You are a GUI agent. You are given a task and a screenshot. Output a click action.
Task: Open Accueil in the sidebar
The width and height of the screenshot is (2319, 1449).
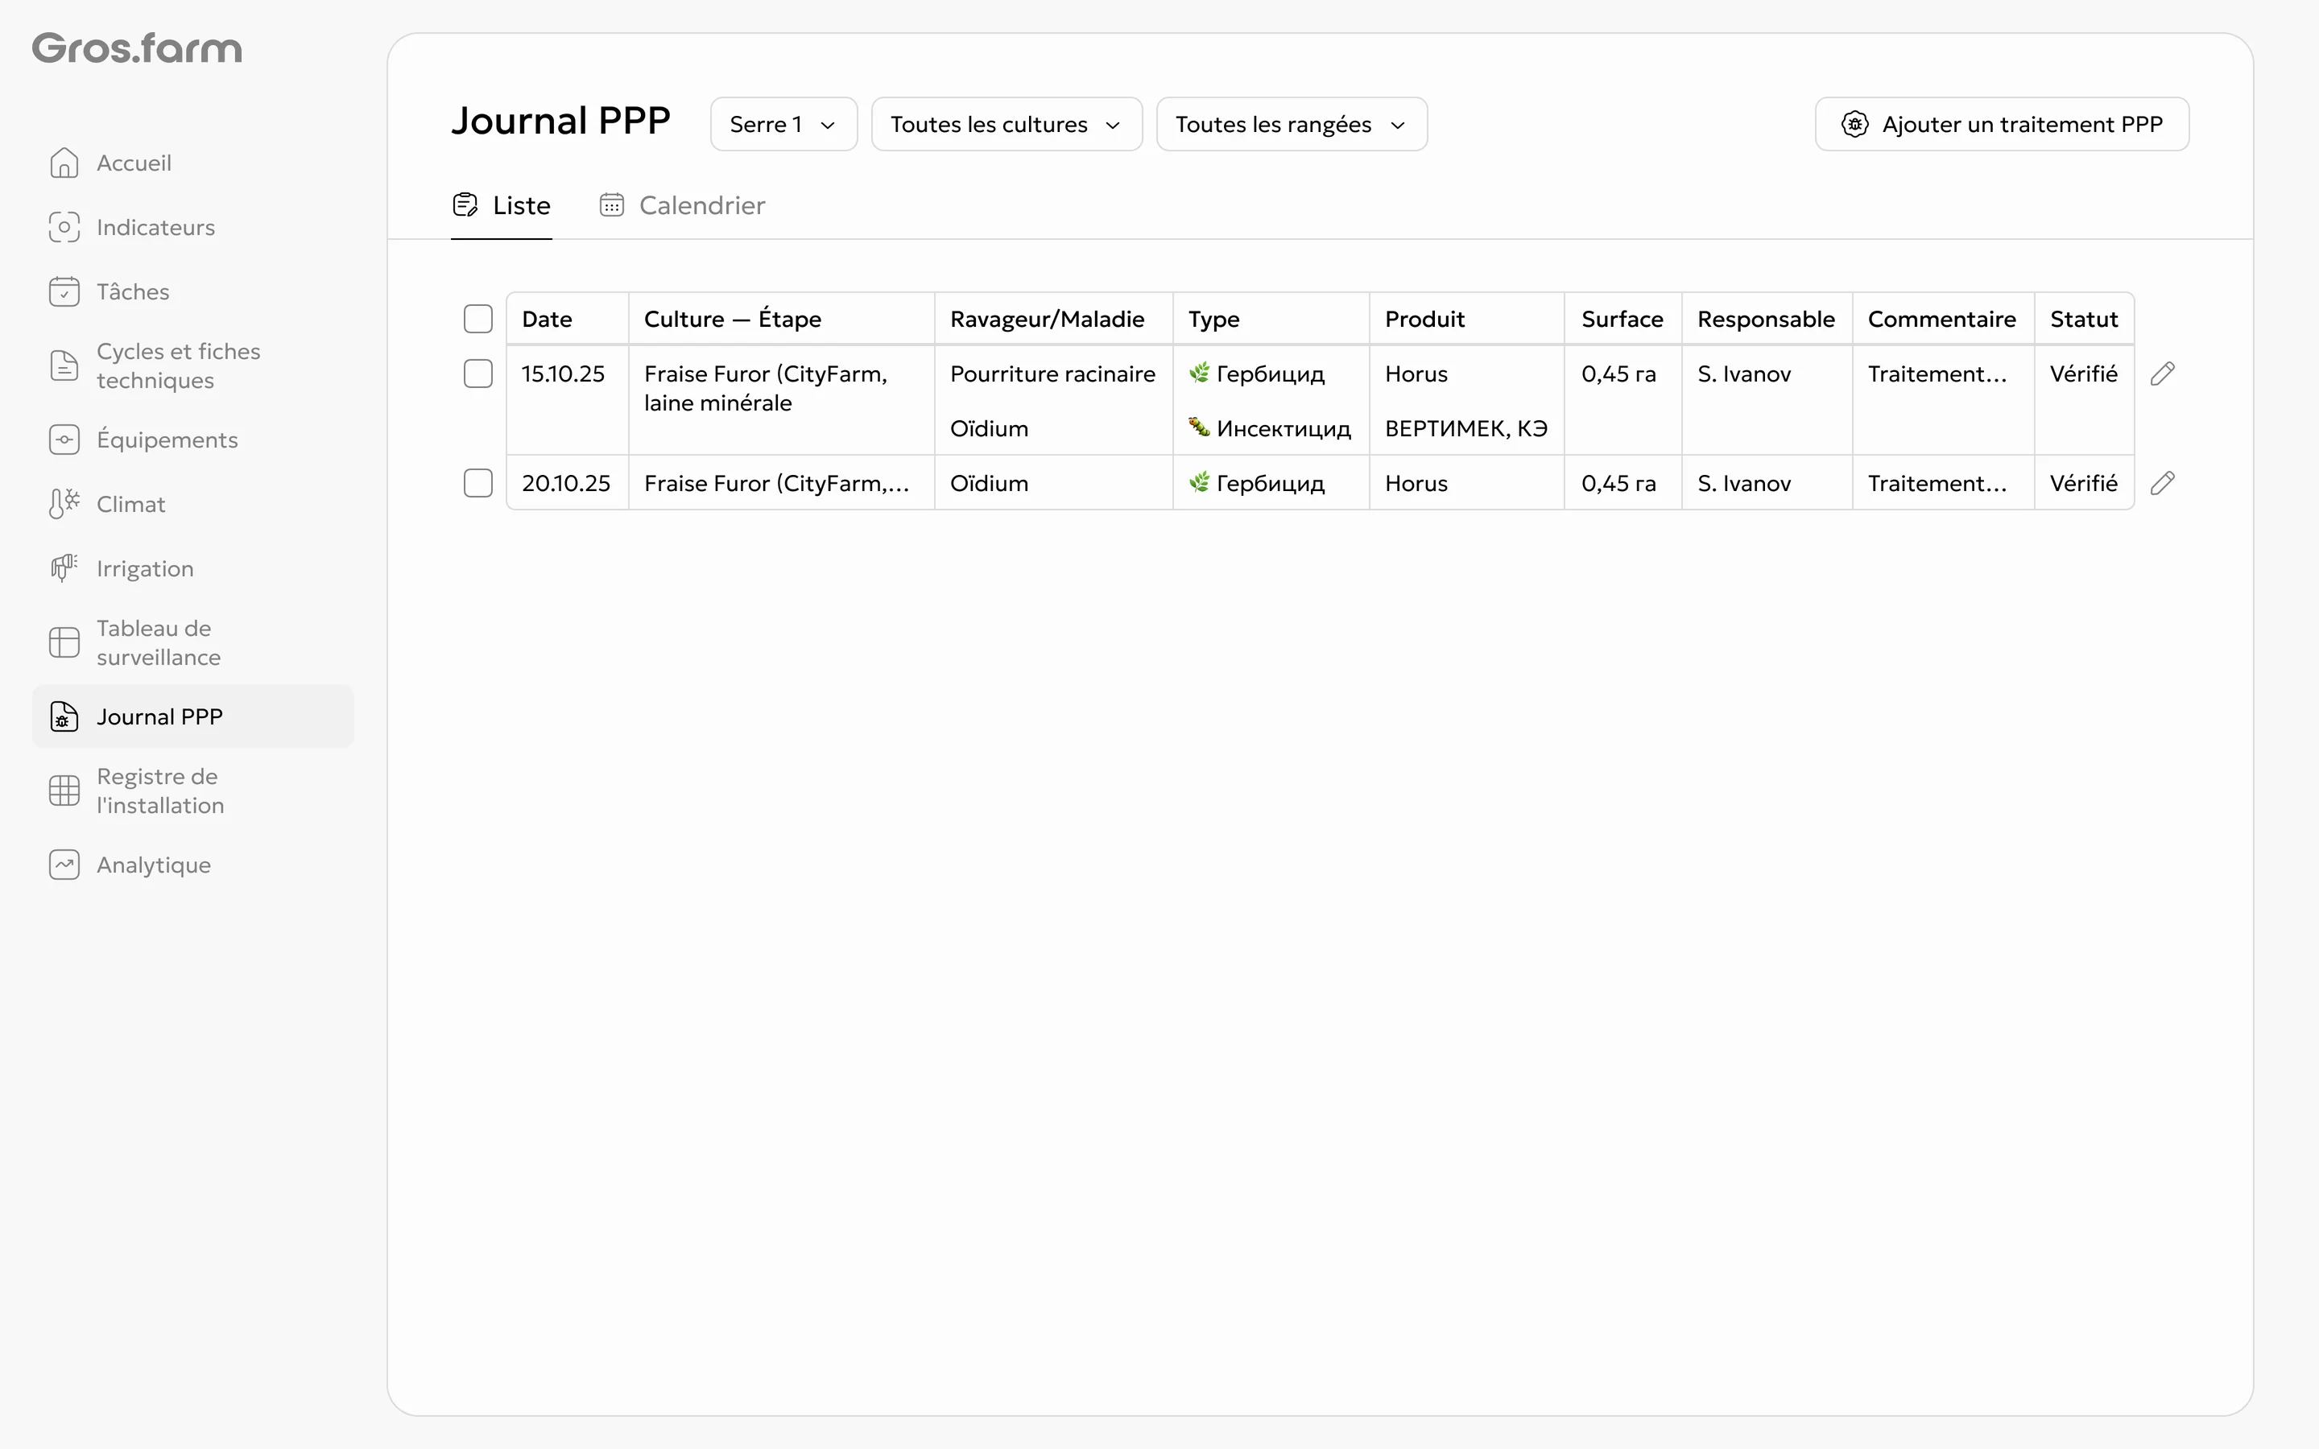(x=192, y=163)
